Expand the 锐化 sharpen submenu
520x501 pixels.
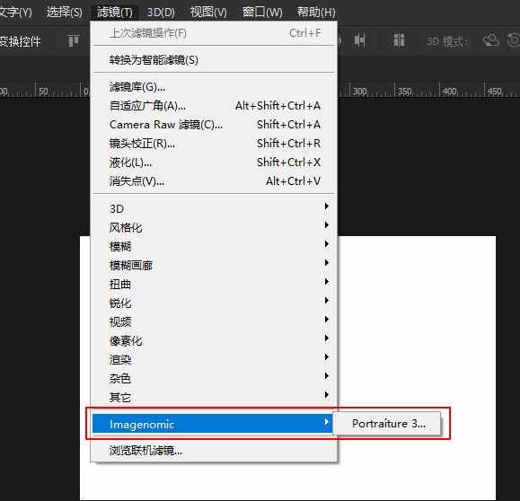click(214, 303)
